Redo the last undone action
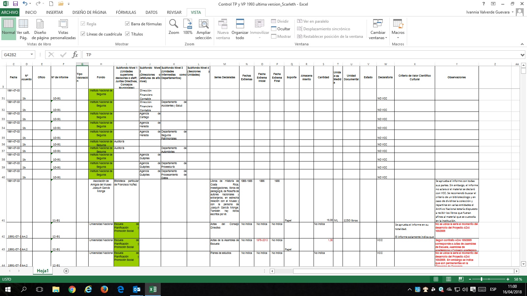 point(38,4)
